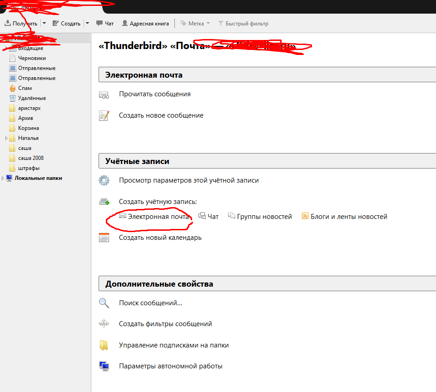Open Адресная книга from the toolbar
436x392 pixels.
point(145,23)
